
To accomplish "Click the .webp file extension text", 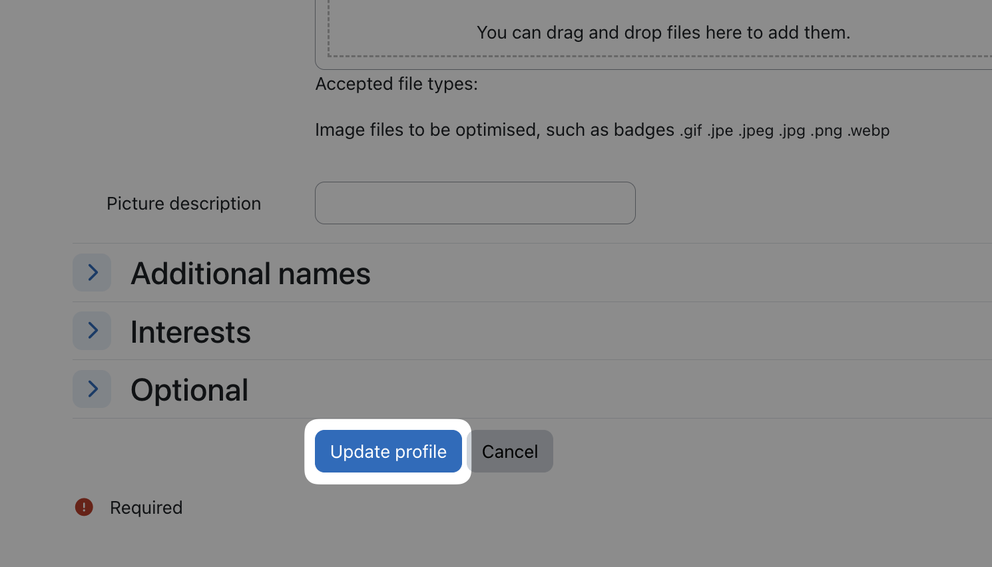I will click(x=868, y=130).
